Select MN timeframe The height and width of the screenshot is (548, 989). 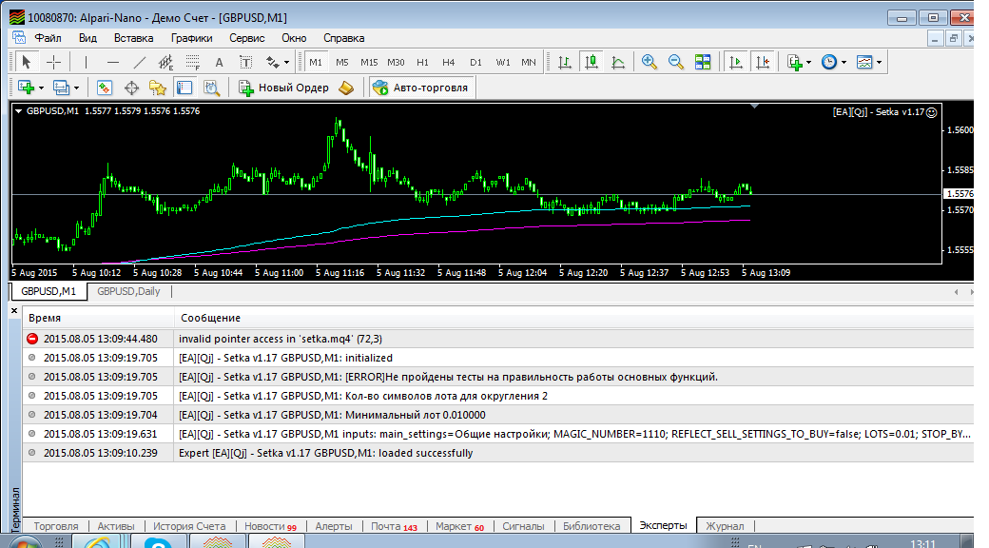coord(529,62)
